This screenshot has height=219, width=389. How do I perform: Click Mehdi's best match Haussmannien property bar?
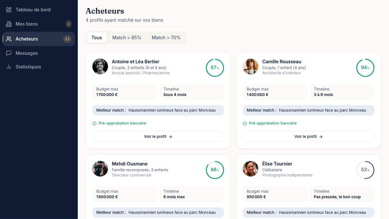(158, 213)
